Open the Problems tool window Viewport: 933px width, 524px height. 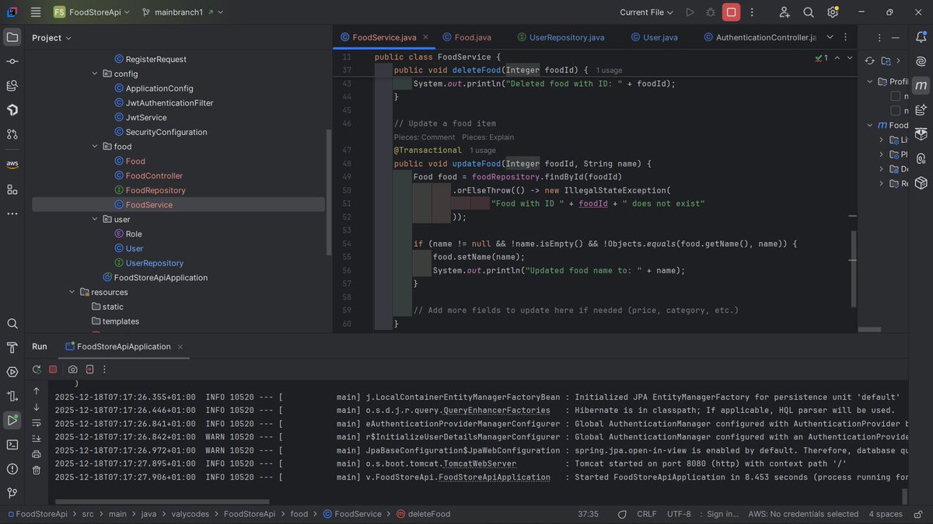click(x=12, y=469)
